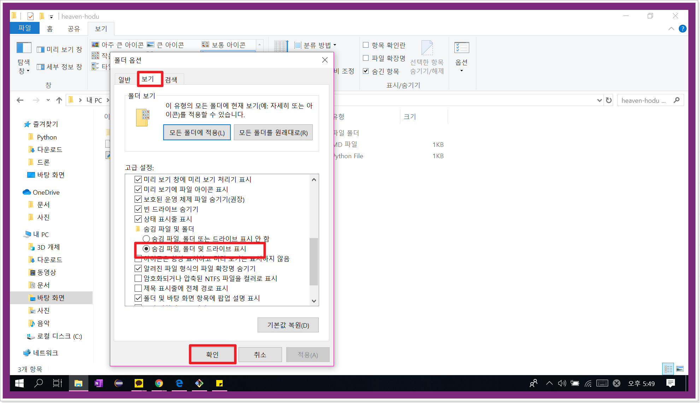This screenshot has height=403, width=700.
Task: Expand address bar history dropdown arrow
Action: [599, 100]
